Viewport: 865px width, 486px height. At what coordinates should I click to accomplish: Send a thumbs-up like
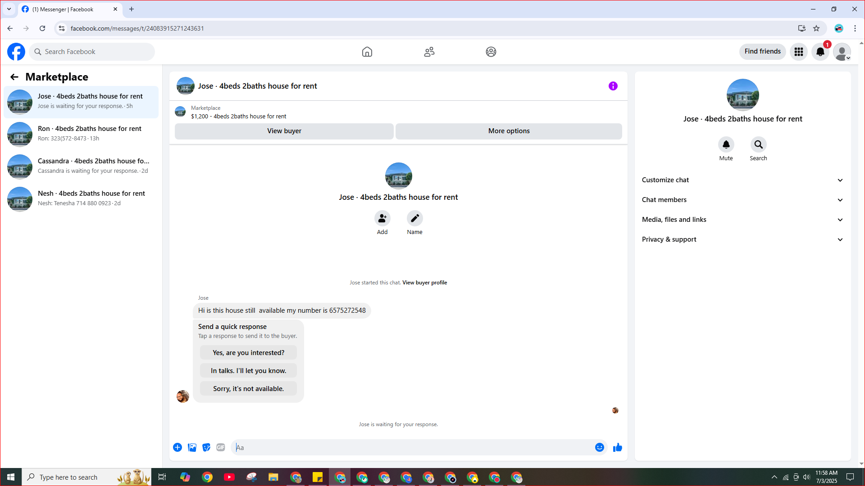pyautogui.click(x=618, y=447)
